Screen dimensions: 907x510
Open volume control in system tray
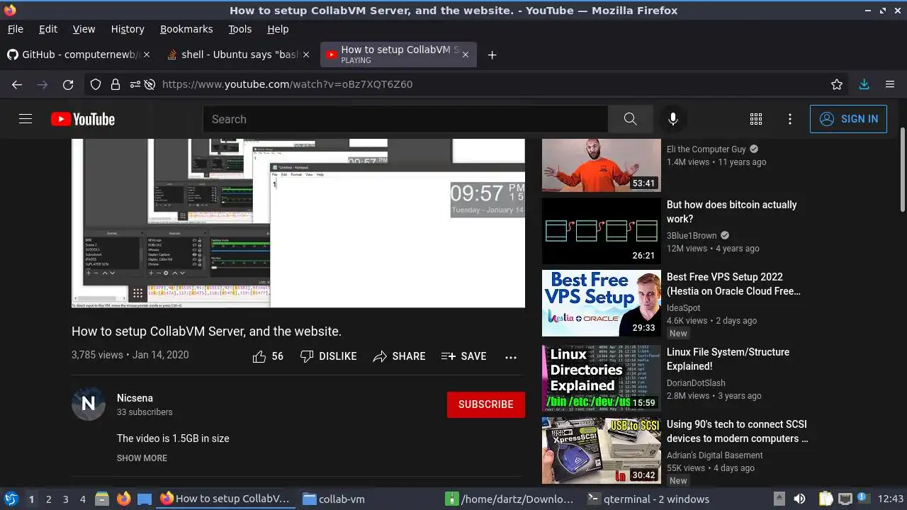pos(799,499)
